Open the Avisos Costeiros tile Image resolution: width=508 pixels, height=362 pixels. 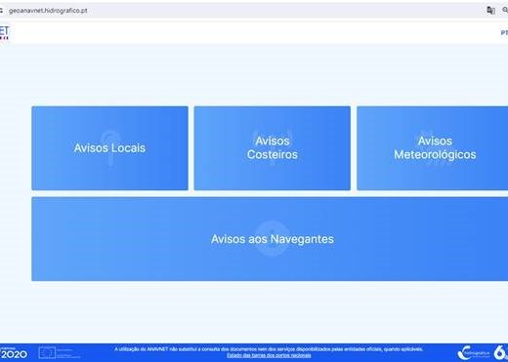point(273,148)
